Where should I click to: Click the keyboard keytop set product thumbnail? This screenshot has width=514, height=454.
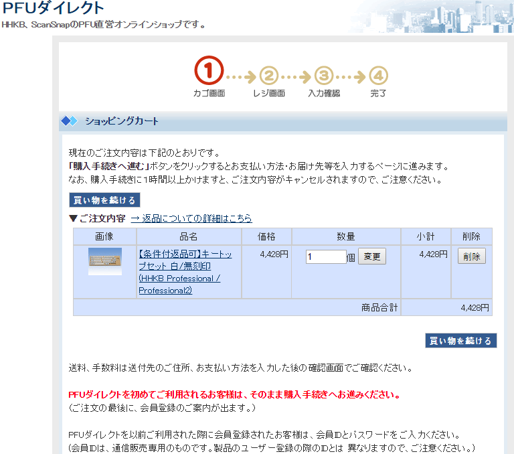pyautogui.click(x=105, y=261)
